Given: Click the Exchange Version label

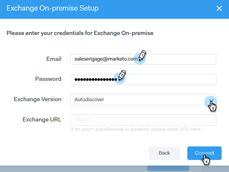Looking at the screenshot, I should tap(38, 99).
